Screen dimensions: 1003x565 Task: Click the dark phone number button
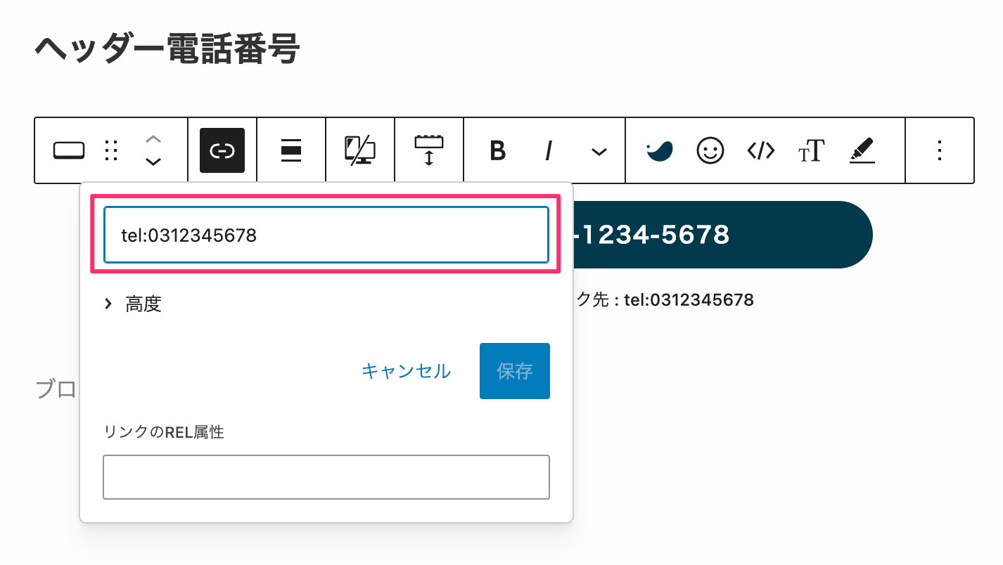[723, 235]
